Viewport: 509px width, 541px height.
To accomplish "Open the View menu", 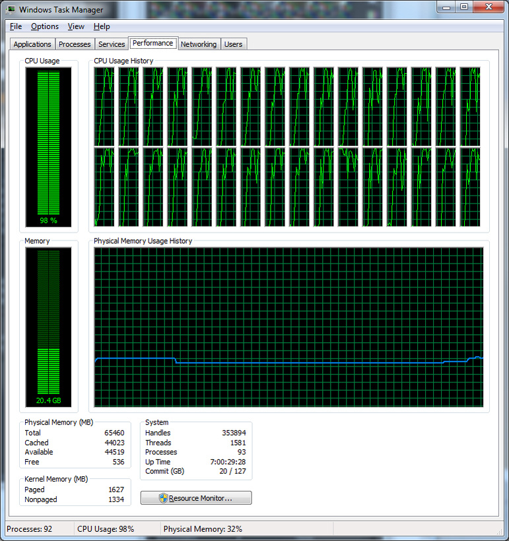I will [76, 26].
